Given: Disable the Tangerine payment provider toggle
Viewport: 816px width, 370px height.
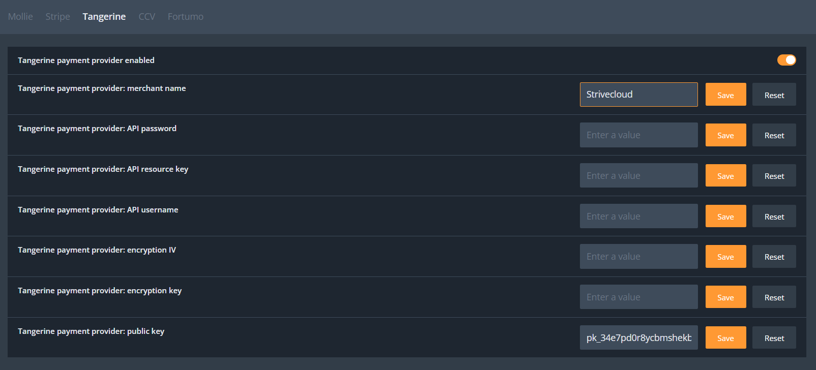Looking at the screenshot, I should pyautogui.click(x=786, y=60).
